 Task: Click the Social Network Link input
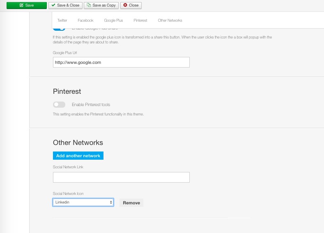coord(121,177)
